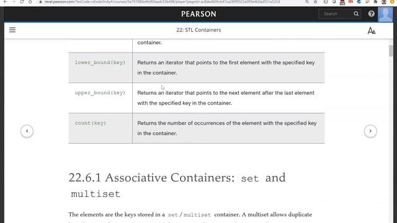
Task: Click the search magnifier icon
Action: (x=356, y=14)
